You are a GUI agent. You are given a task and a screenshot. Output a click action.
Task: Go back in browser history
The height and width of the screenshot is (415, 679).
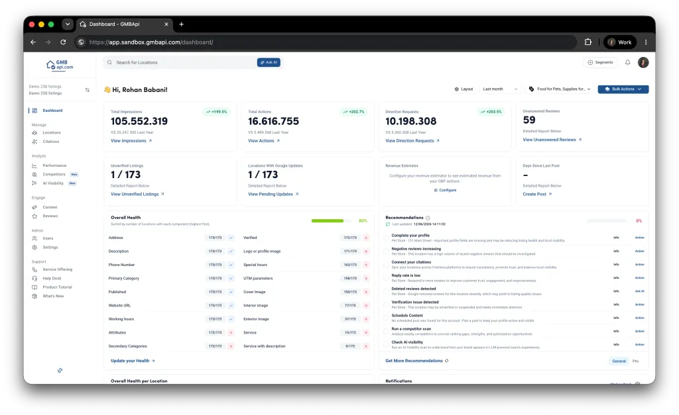coord(33,42)
